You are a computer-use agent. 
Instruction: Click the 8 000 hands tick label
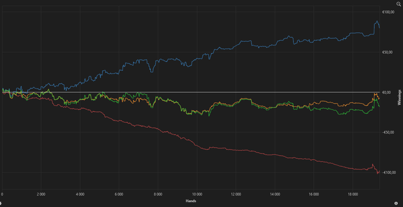[x=158, y=194]
